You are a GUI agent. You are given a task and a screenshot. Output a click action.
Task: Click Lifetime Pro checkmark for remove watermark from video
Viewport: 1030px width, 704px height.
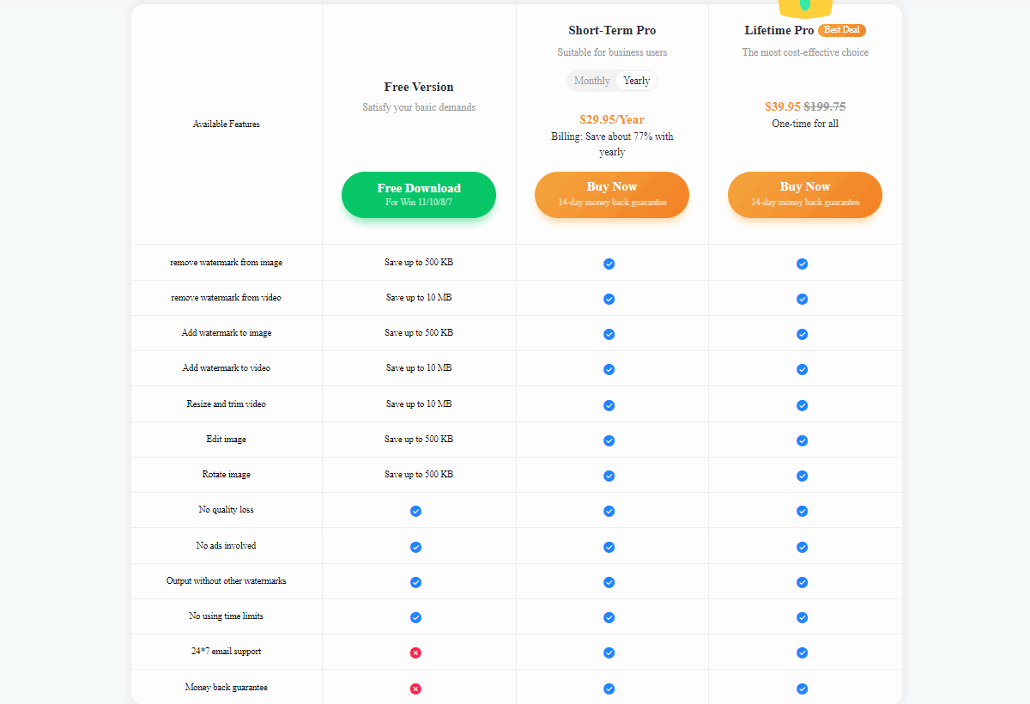point(802,299)
